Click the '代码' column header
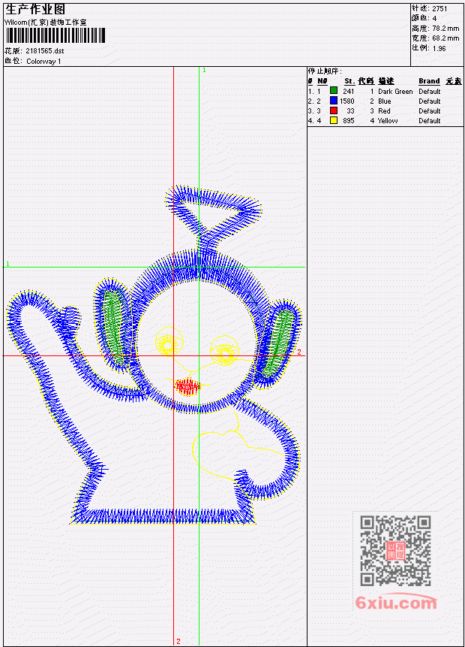The width and height of the screenshot is (465, 647). click(366, 81)
